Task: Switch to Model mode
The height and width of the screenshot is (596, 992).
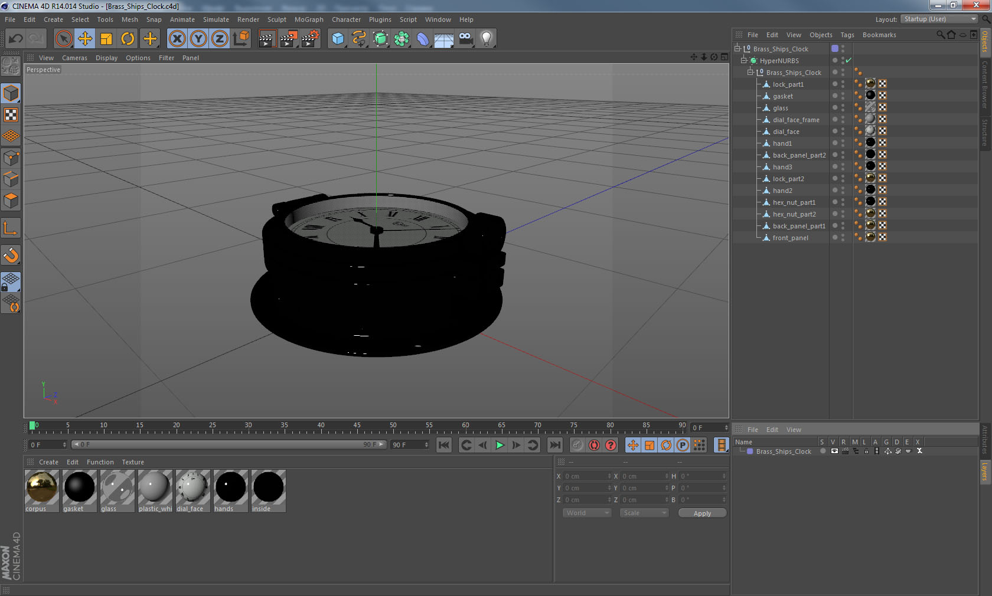Action: click(x=11, y=93)
